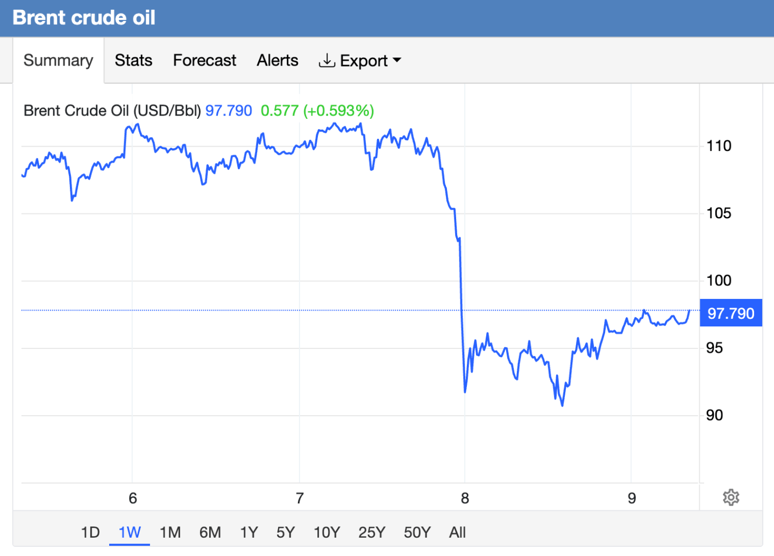This screenshot has width=774, height=556.
Task: Select the 1D time range
Action: point(90,532)
